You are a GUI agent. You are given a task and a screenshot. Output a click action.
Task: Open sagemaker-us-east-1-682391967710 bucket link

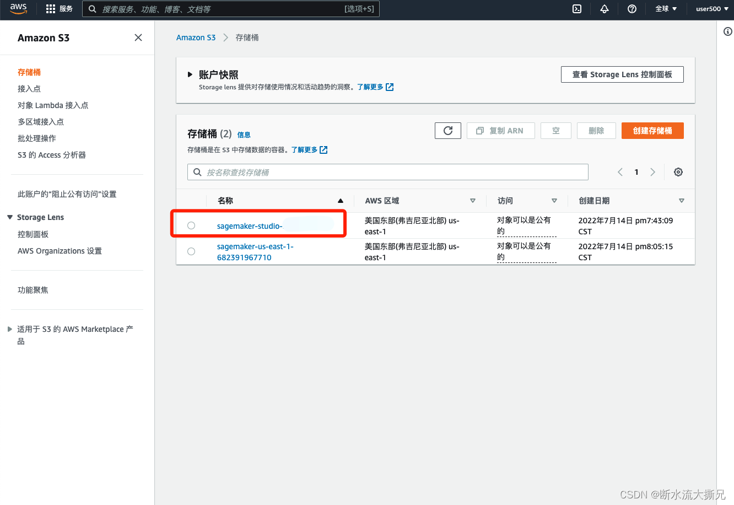click(x=255, y=252)
